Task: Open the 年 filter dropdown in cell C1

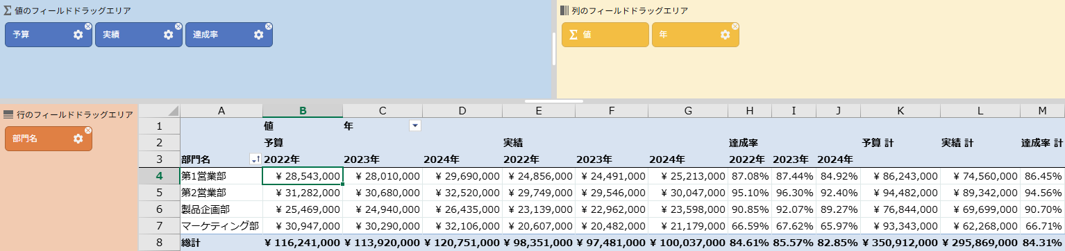Action: click(415, 125)
